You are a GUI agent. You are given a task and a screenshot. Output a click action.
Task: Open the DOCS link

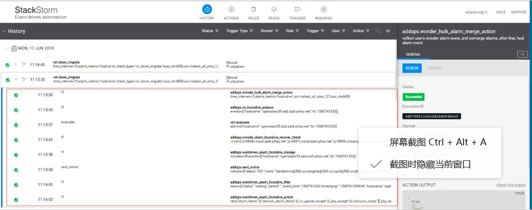501,12
